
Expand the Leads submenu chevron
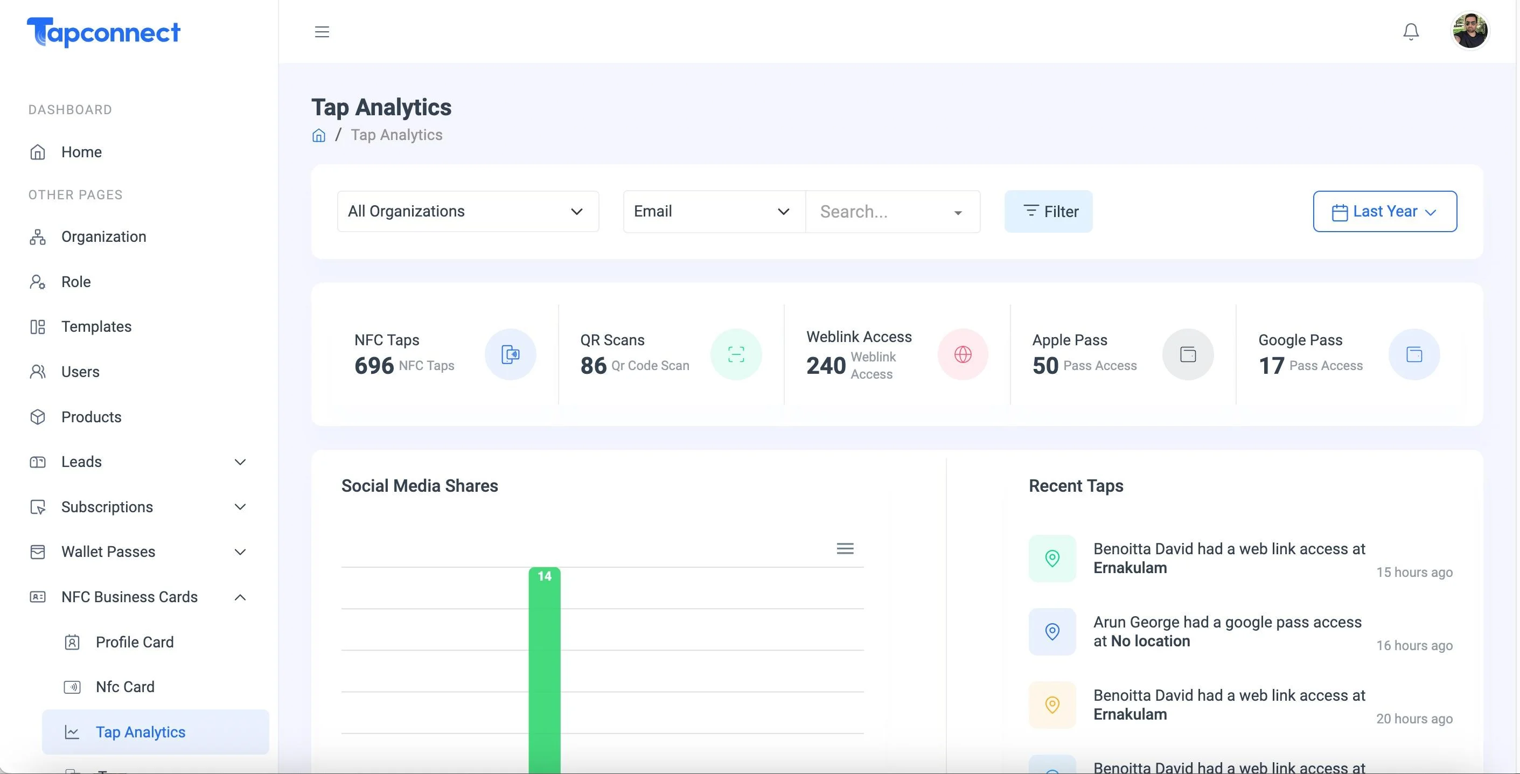point(240,462)
